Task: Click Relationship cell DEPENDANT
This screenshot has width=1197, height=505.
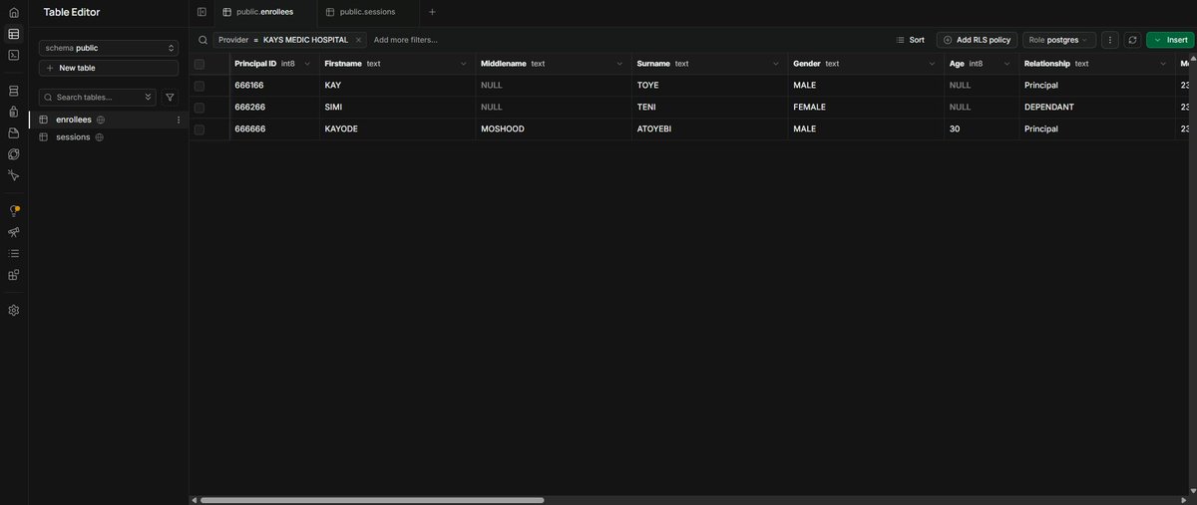Action: [1097, 108]
